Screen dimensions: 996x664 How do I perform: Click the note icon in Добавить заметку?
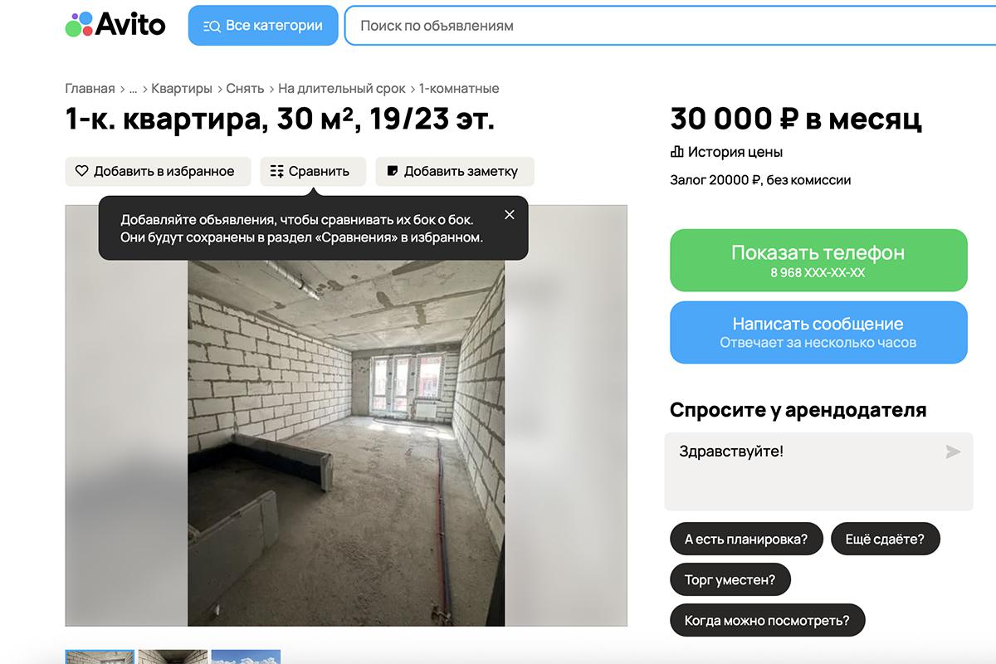coord(393,171)
